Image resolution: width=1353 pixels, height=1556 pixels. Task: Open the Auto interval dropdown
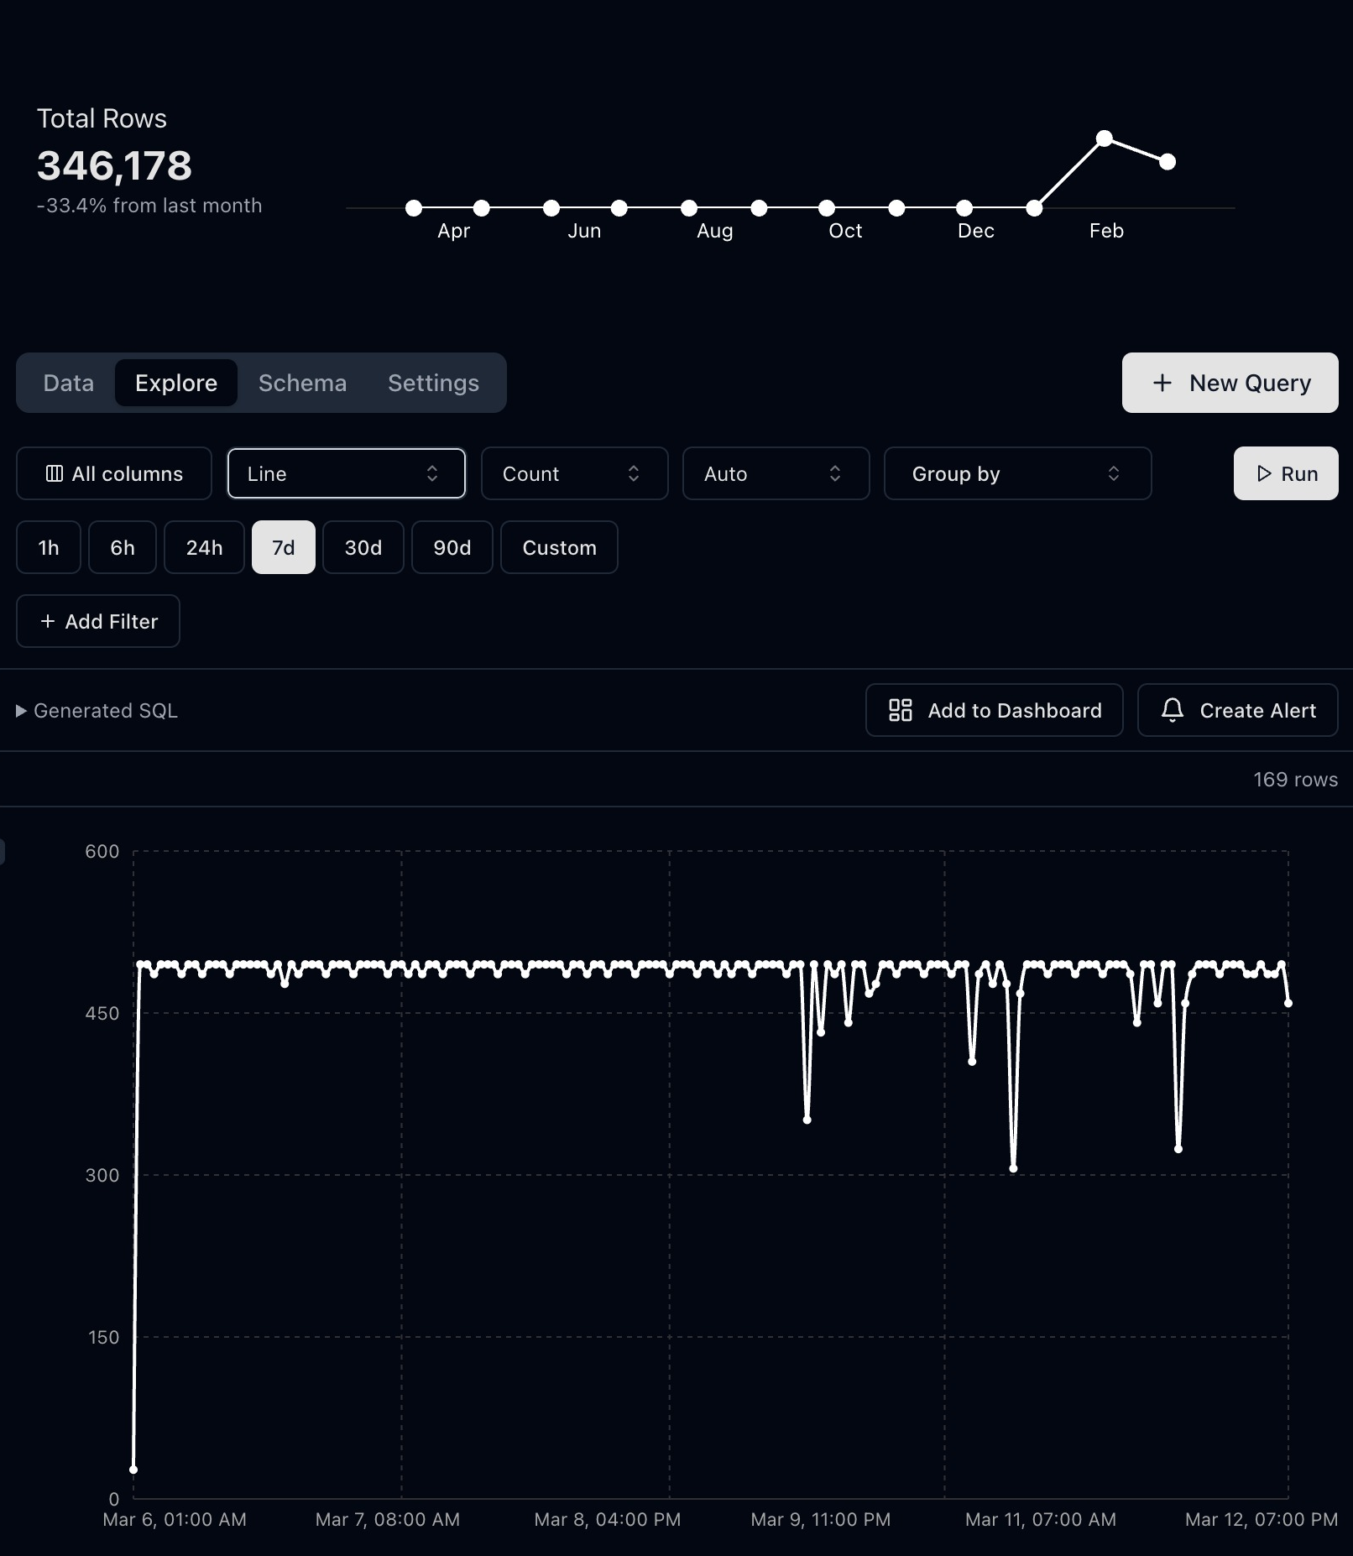coord(776,473)
